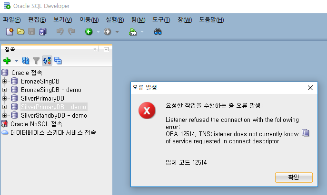This screenshot has height=195, width=327.
Task: Click the green Back navigation arrow
Action: click(x=89, y=32)
